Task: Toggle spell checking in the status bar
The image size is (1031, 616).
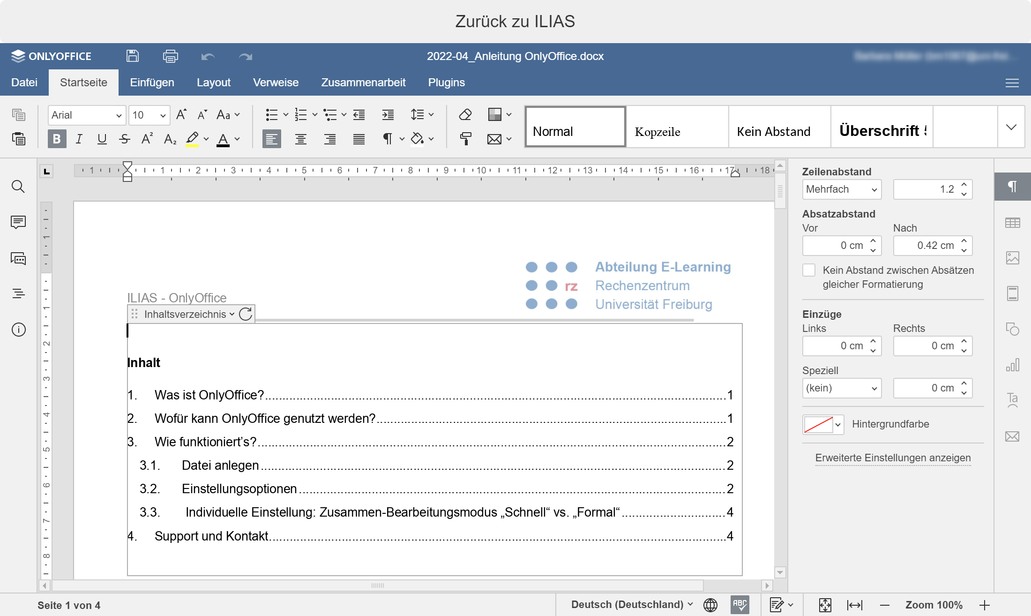Action: [740, 605]
